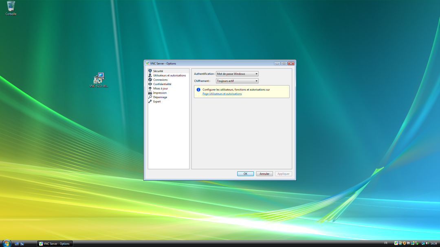Click the volume speaker tray icon
Screen dimensions: 440x247
point(427,243)
